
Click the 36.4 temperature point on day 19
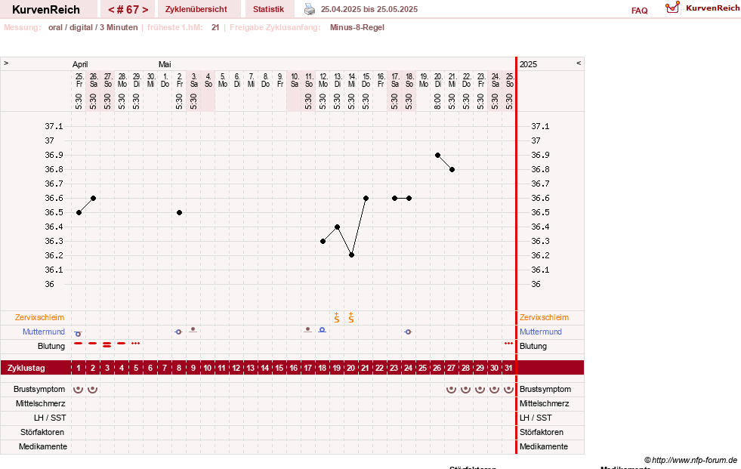click(x=337, y=227)
